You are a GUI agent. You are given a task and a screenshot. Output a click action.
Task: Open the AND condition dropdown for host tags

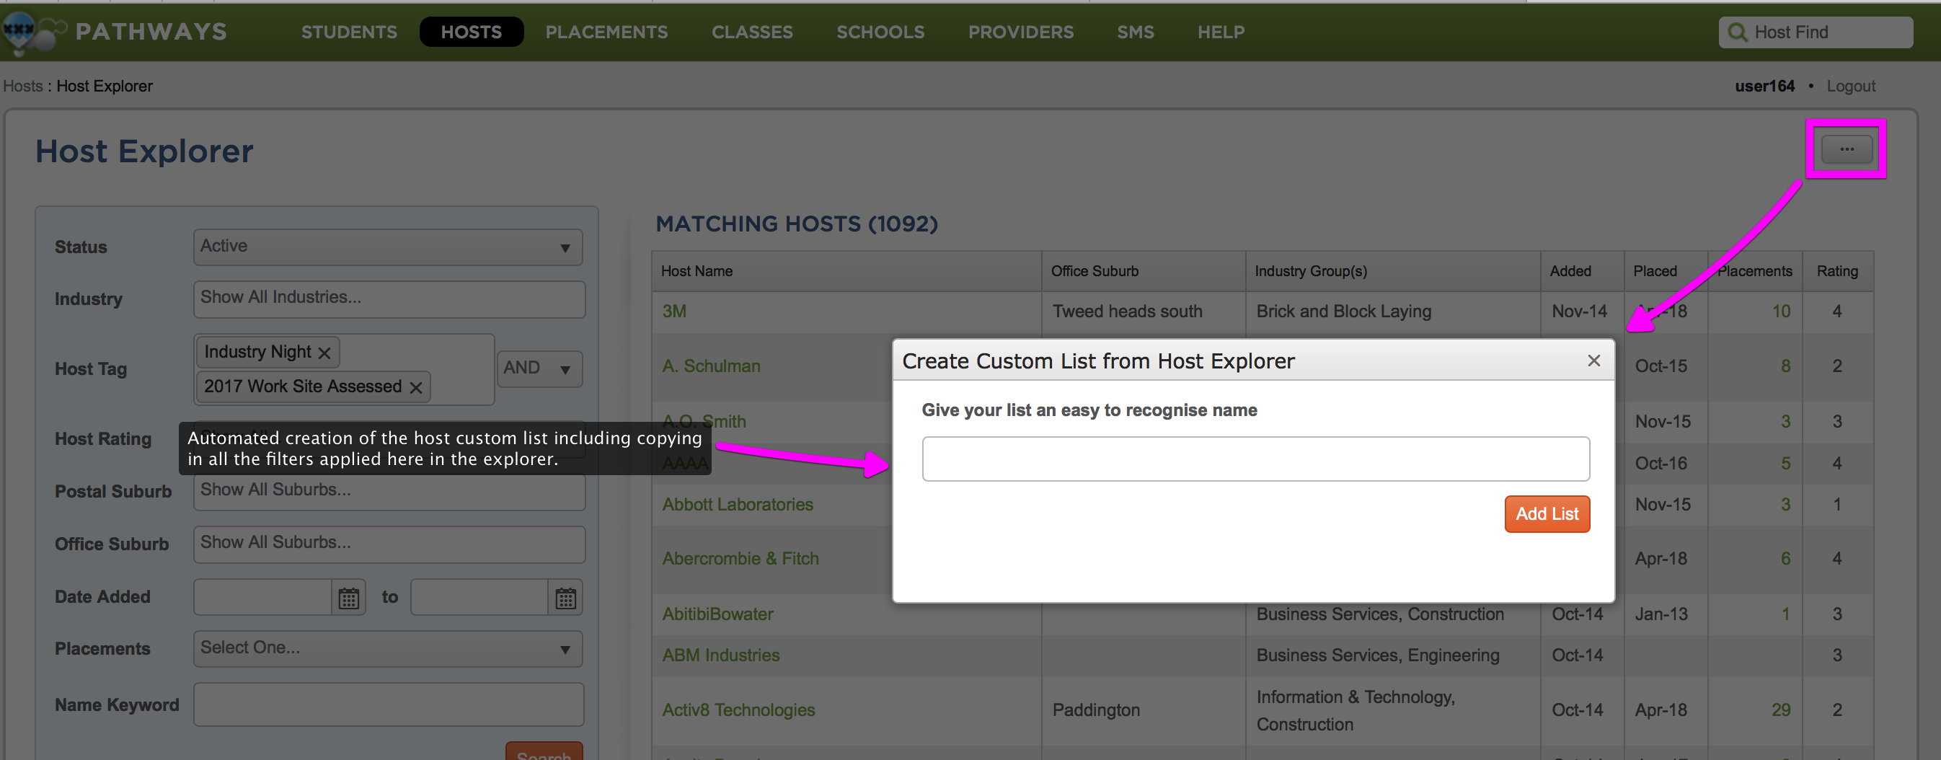[x=539, y=368]
